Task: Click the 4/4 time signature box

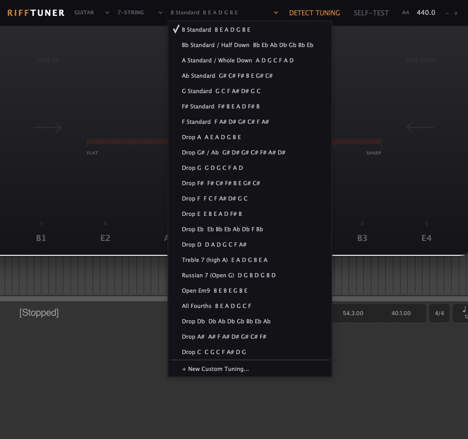Action: (439, 313)
